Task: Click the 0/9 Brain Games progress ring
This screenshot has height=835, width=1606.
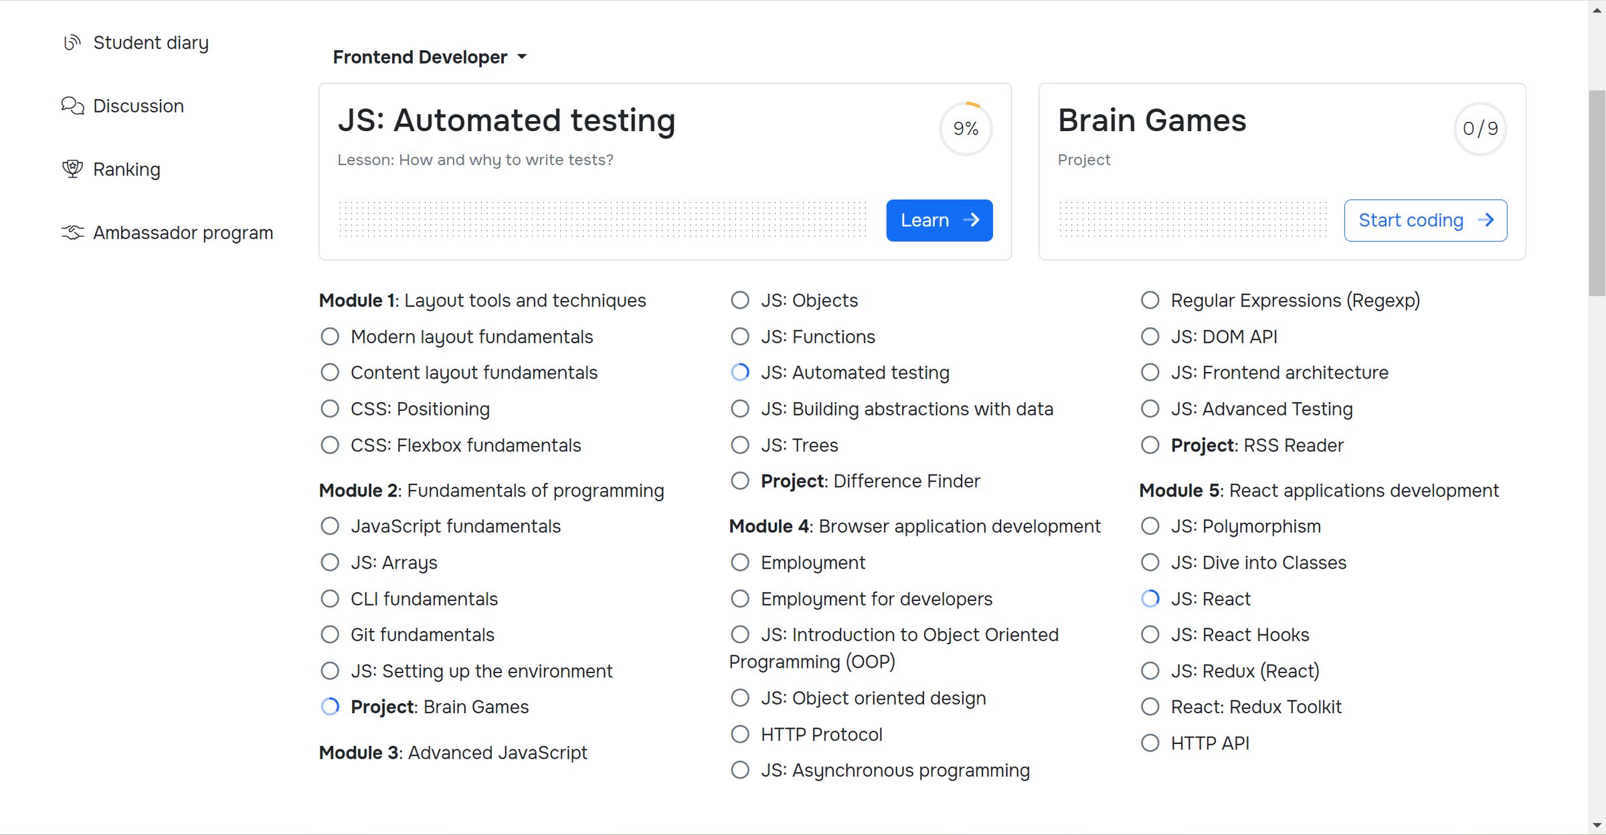Action: tap(1480, 128)
